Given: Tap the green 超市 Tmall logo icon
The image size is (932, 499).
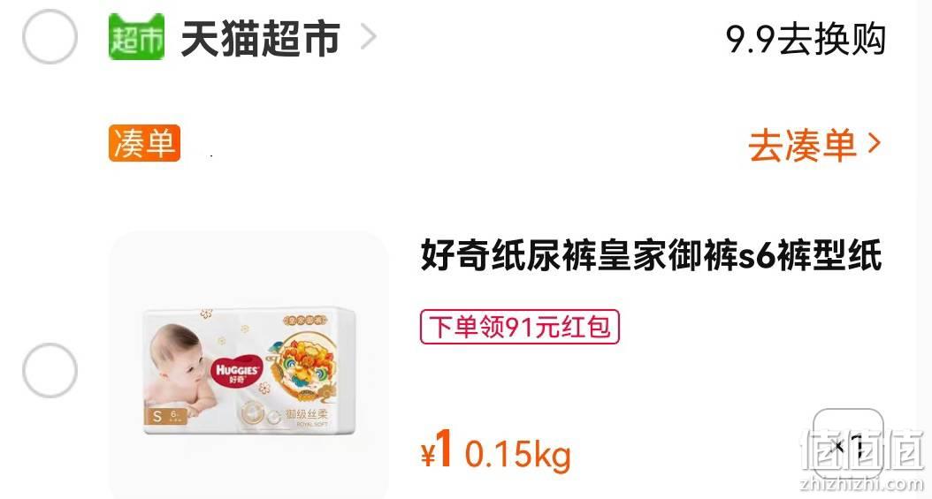Looking at the screenshot, I should (x=136, y=37).
